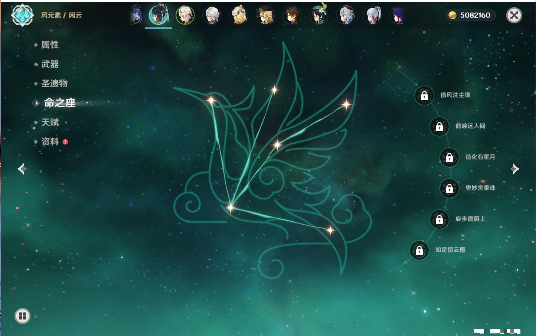Select Ayaka's portrait with the white ponytail
This screenshot has width=536, height=336.
(x=373, y=15)
